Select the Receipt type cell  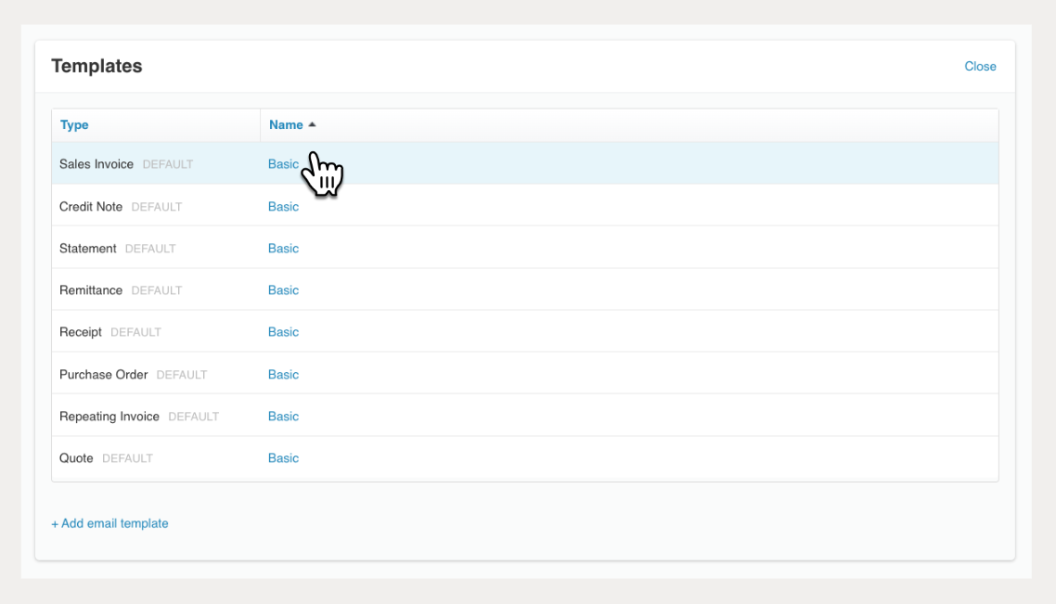[x=81, y=332]
